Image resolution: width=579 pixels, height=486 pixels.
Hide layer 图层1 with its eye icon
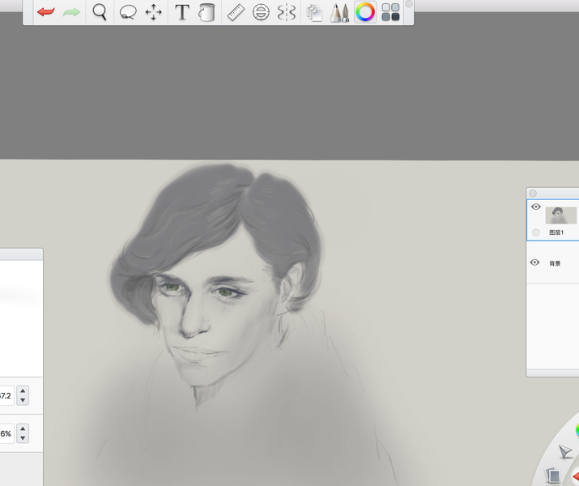click(x=536, y=207)
